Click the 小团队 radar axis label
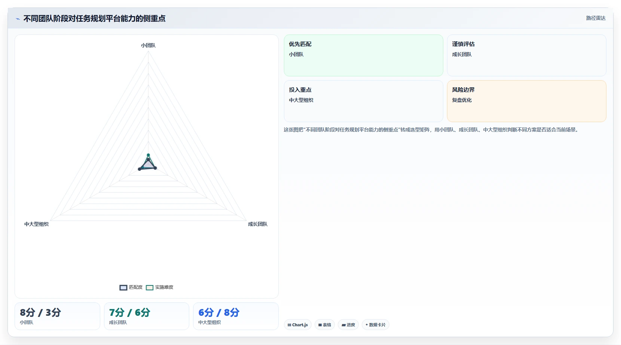The width and height of the screenshot is (621, 345). (x=148, y=45)
